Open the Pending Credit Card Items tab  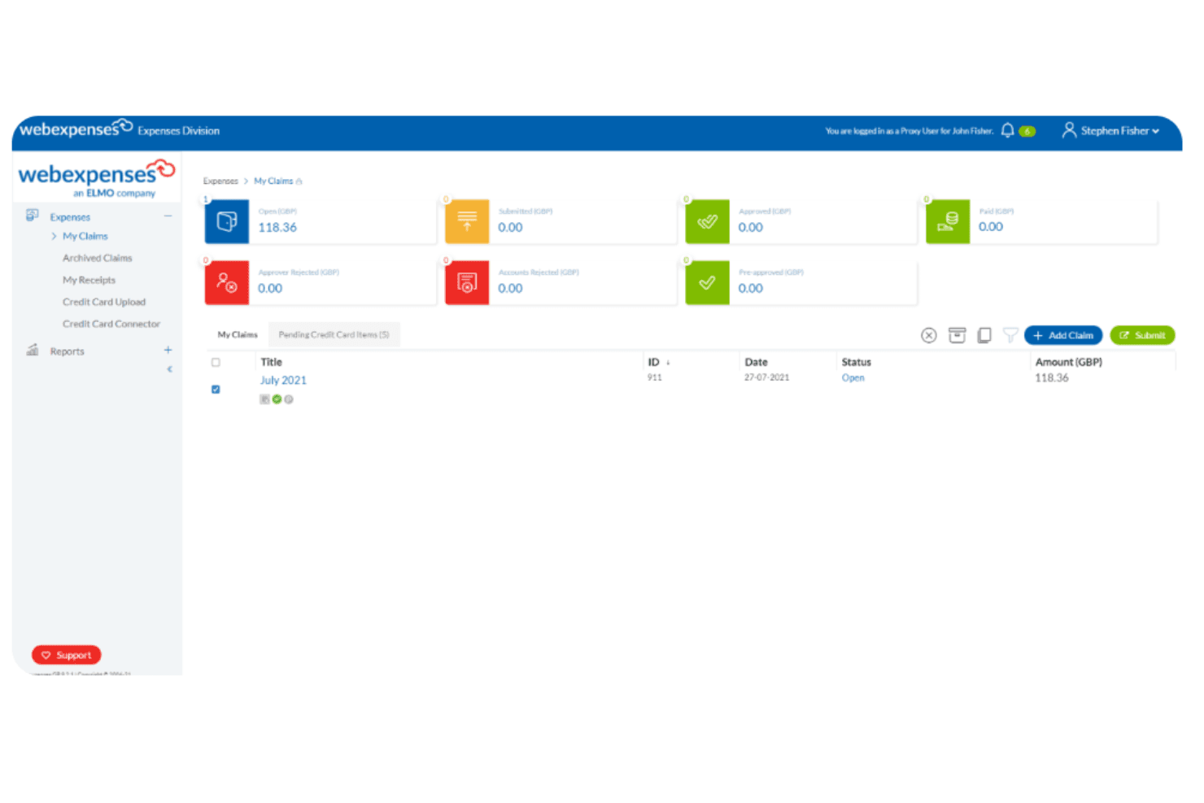[x=334, y=334]
